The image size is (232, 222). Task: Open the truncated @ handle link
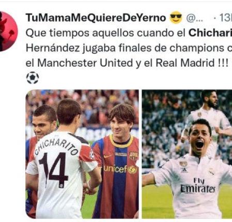[195, 18]
